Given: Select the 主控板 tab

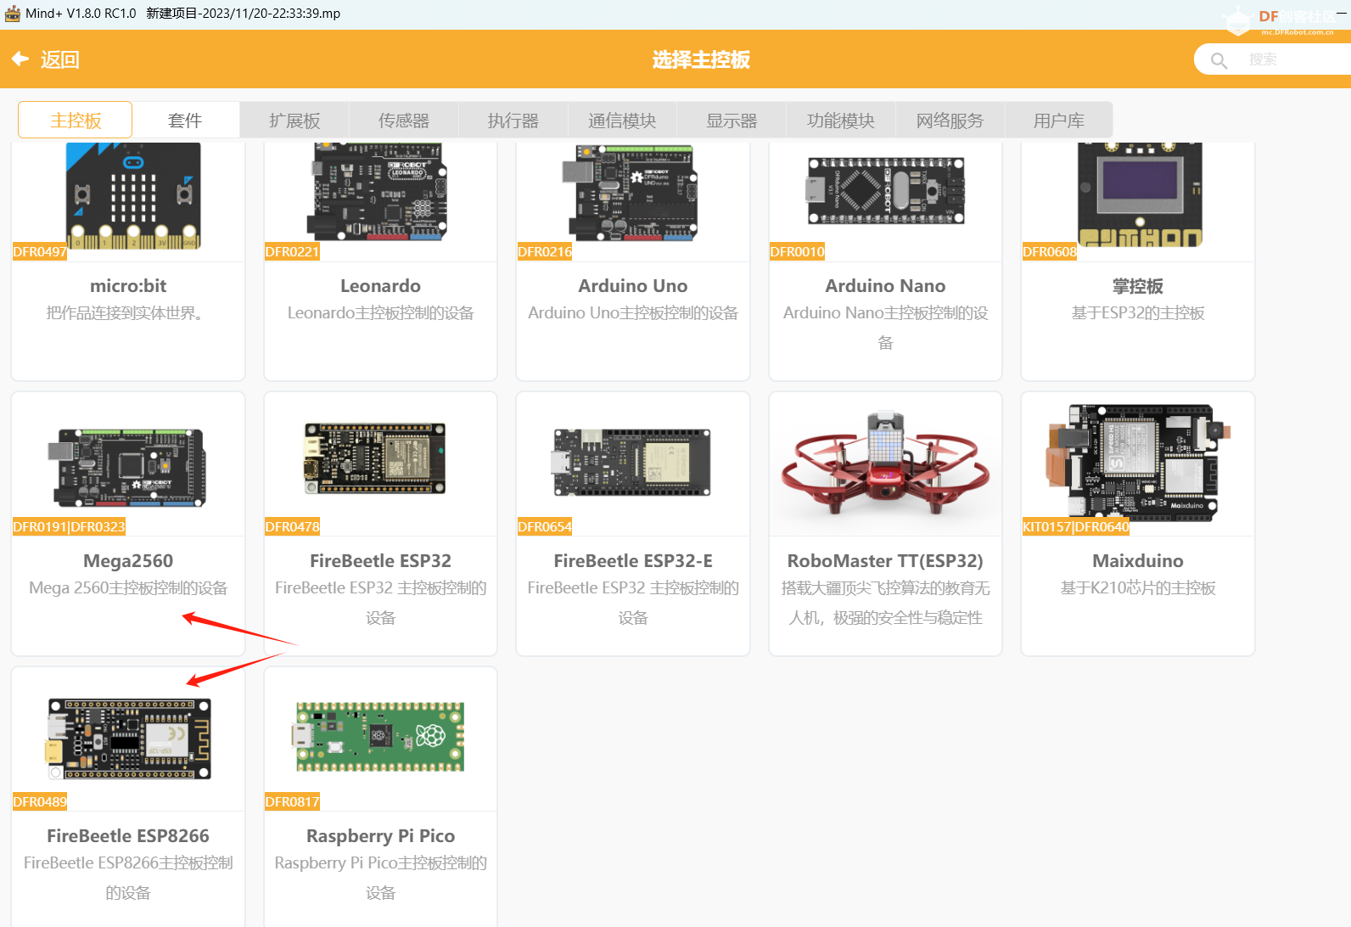Looking at the screenshot, I should coord(76,120).
